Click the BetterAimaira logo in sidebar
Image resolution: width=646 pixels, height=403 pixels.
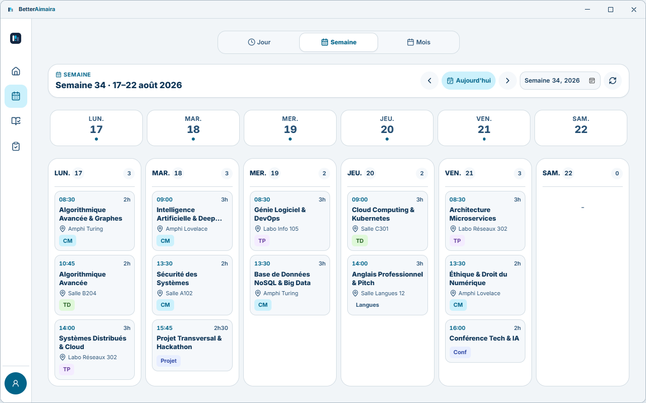[16, 38]
